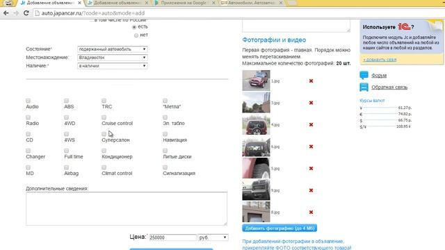Close the second Добавление объявления tab
Viewport: 445px width, 250px height.
[147, 3]
